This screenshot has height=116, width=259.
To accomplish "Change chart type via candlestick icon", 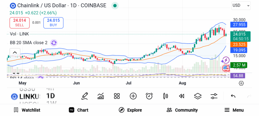I will (x=166, y=96).
